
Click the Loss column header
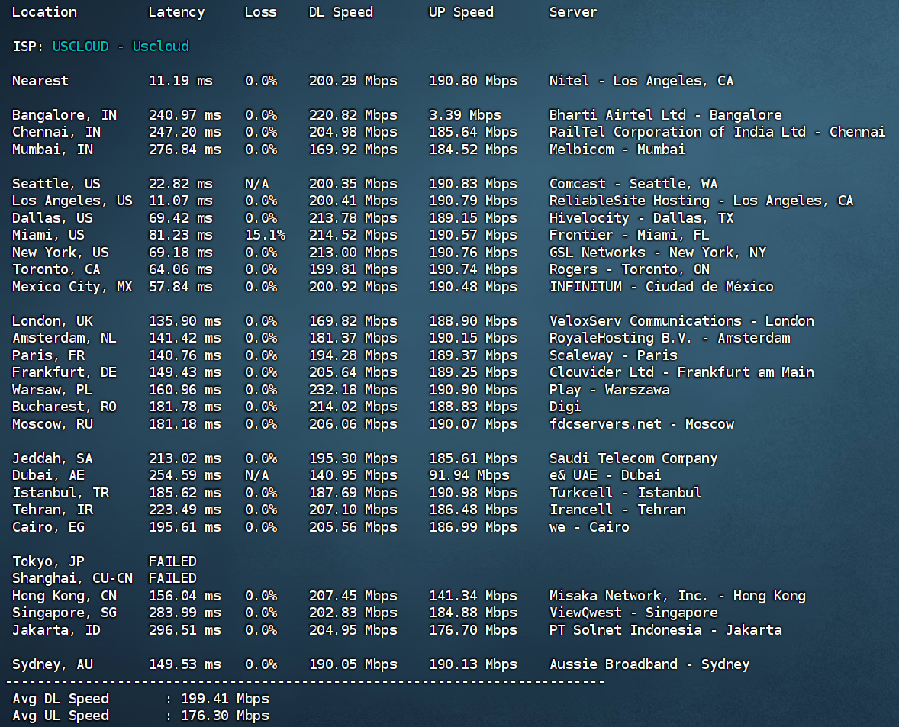click(261, 12)
